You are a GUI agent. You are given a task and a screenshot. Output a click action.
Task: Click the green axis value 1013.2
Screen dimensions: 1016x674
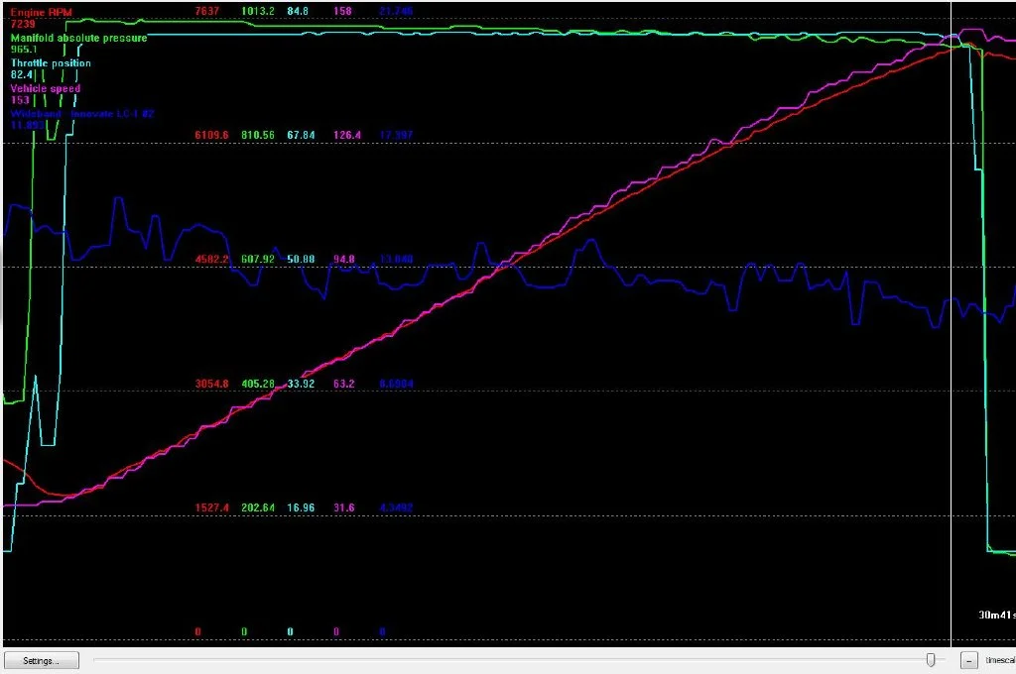coord(258,11)
